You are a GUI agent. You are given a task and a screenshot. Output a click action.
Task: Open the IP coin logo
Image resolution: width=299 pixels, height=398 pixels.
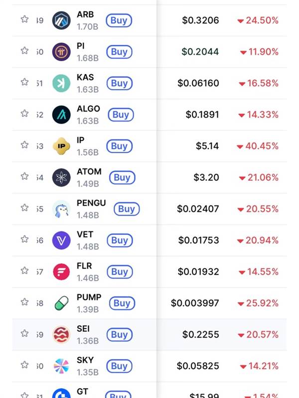[61, 146]
